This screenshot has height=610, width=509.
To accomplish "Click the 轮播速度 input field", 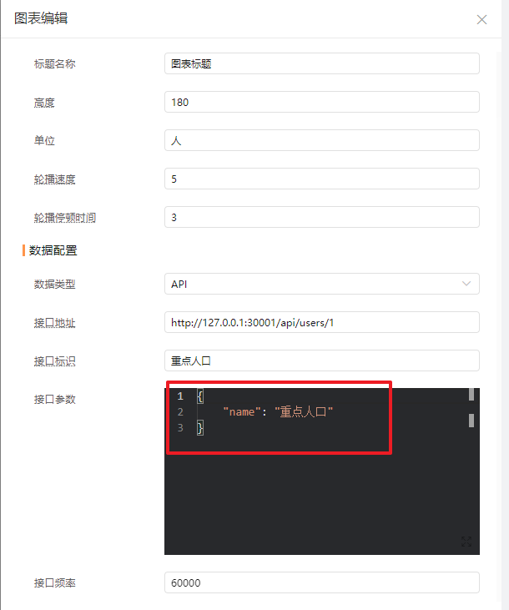I will [x=322, y=179].
